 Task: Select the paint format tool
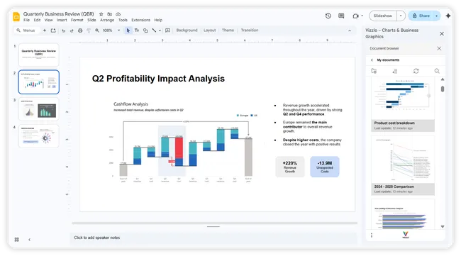[89, 30]
